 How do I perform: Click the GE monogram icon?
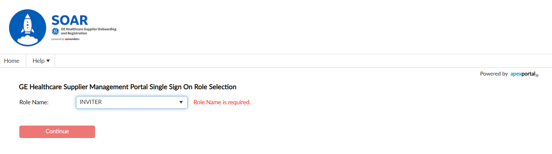(x=55, y=31)
